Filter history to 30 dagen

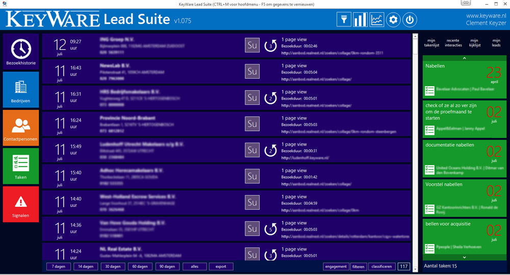click(x=113, y=266)
